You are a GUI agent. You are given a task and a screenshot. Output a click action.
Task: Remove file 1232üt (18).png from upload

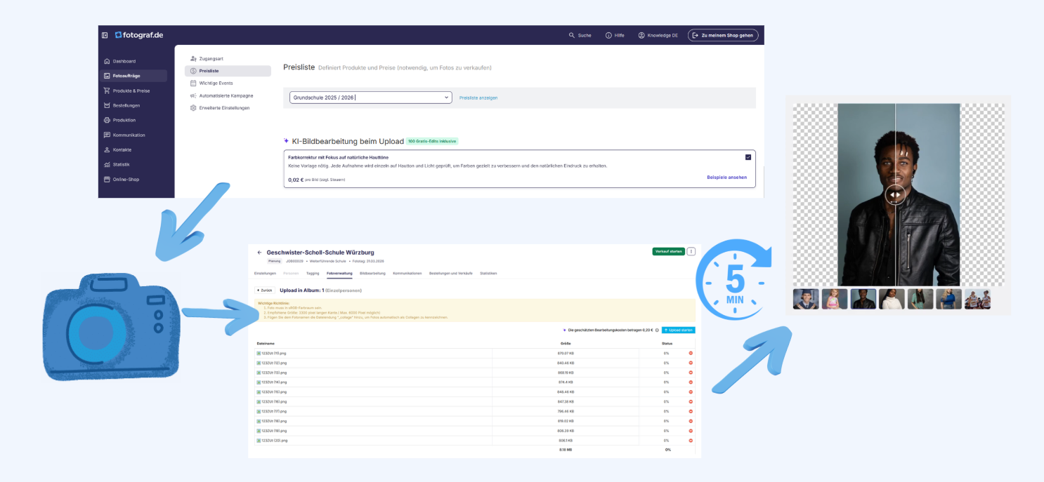(x=691, y=421)
